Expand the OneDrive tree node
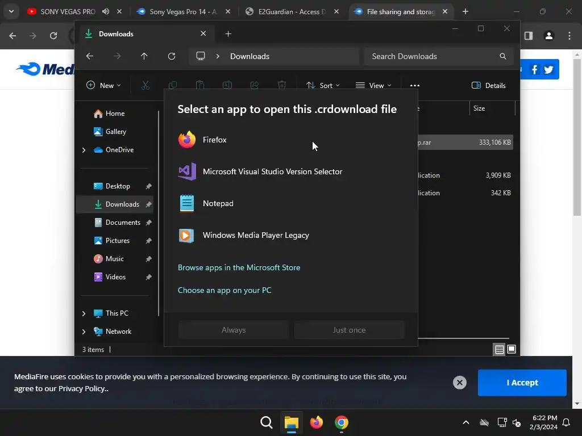This screenshot has width=582, height=436. (84, 150)
